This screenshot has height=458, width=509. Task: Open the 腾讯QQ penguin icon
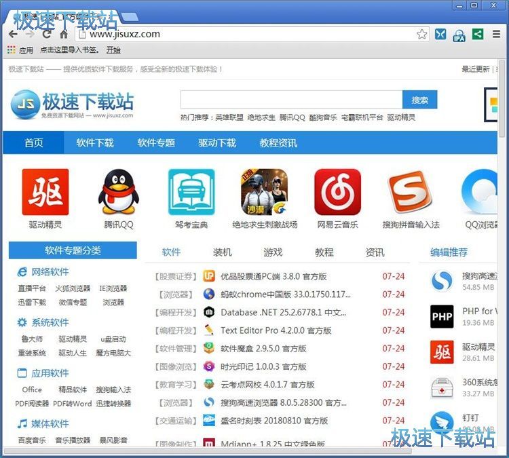119,192
